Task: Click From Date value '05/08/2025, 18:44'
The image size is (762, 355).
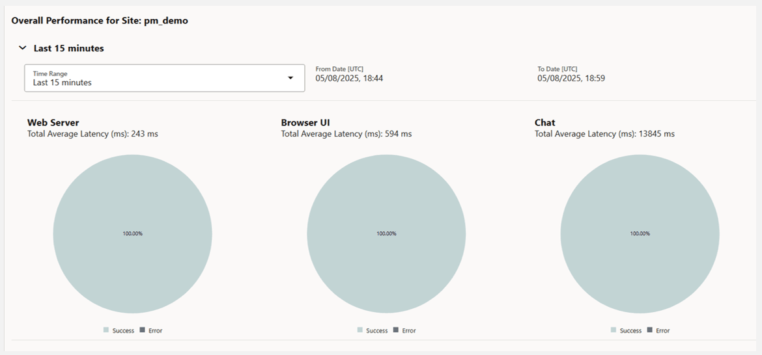Action: pos(349,78)
